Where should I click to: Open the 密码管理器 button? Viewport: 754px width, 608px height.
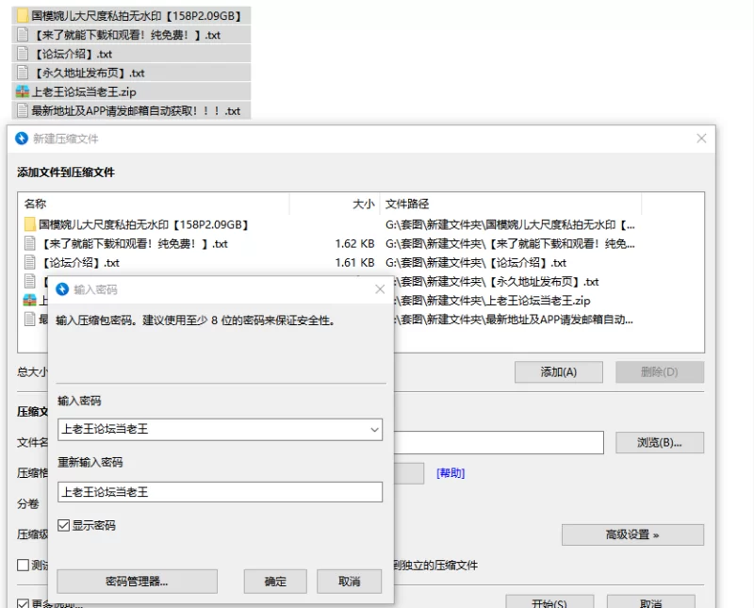(137, 582)
